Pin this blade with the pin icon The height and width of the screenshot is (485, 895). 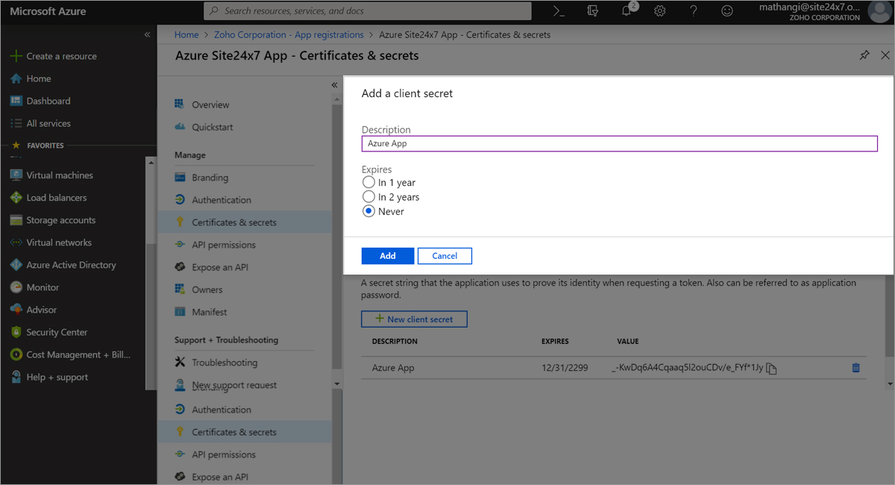pos(864,55)
